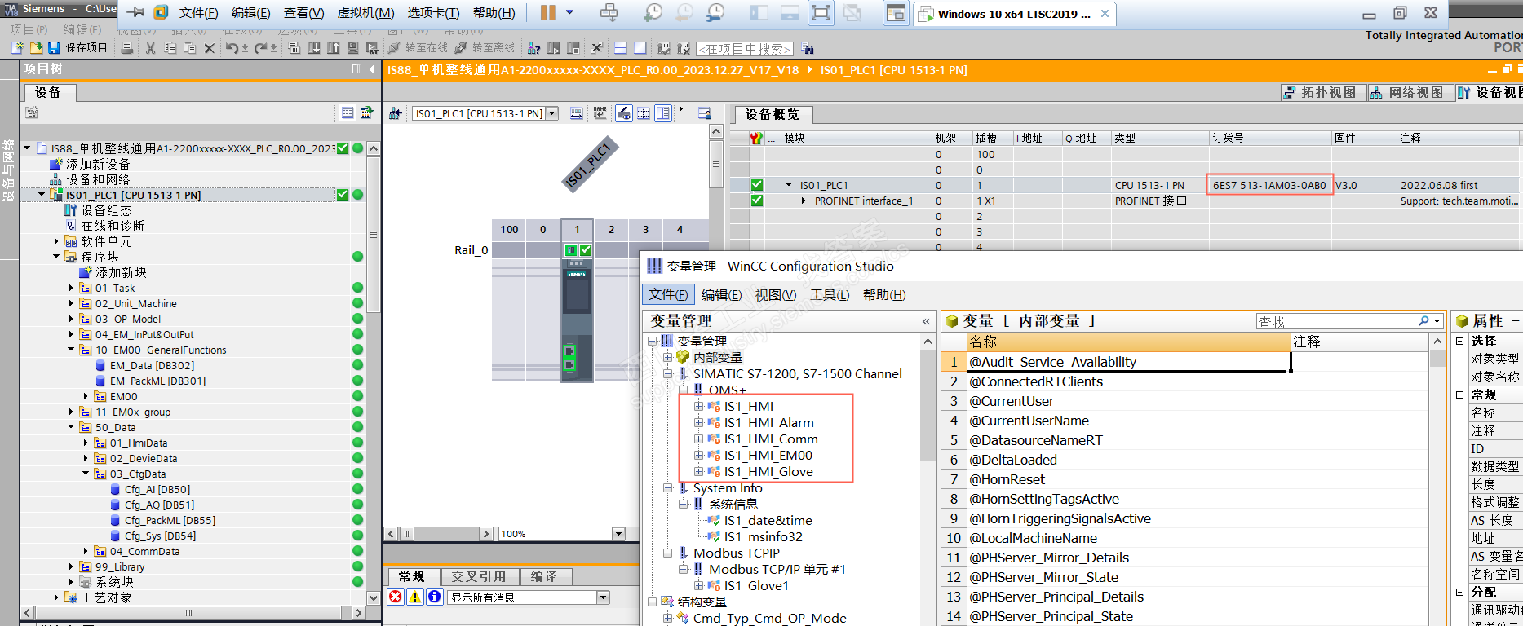Expand the 内部变量 node in tag tree
This screenshot has height=626, width=1523.
coord(668,357)
